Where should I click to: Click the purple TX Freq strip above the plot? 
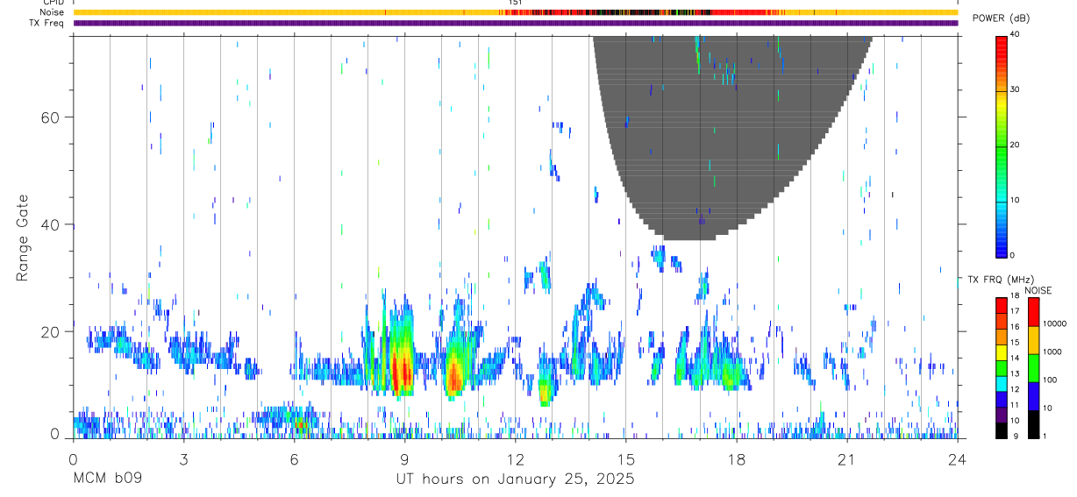pyautogui.click(x=515, y=23)
